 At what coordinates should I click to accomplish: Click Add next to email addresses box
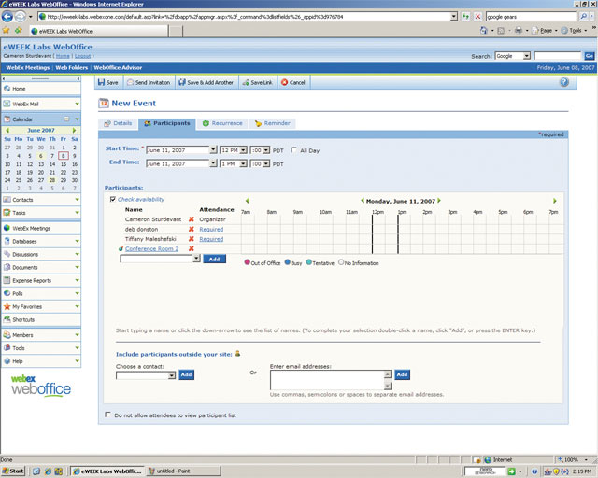coord(402,374)
